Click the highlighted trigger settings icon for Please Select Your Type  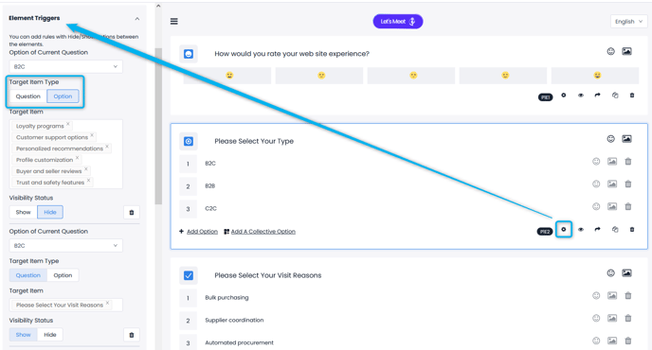tap(564, 229)
